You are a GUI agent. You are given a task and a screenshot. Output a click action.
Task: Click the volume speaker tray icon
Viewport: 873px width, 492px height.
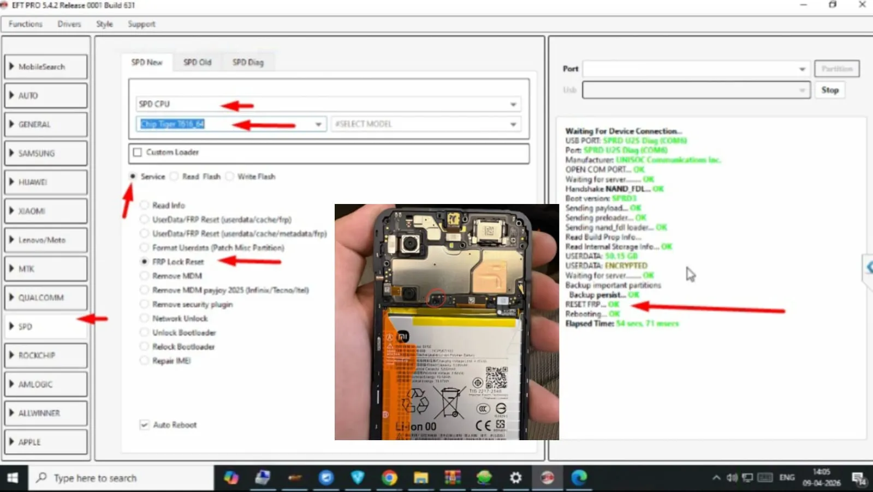[732, 478]
